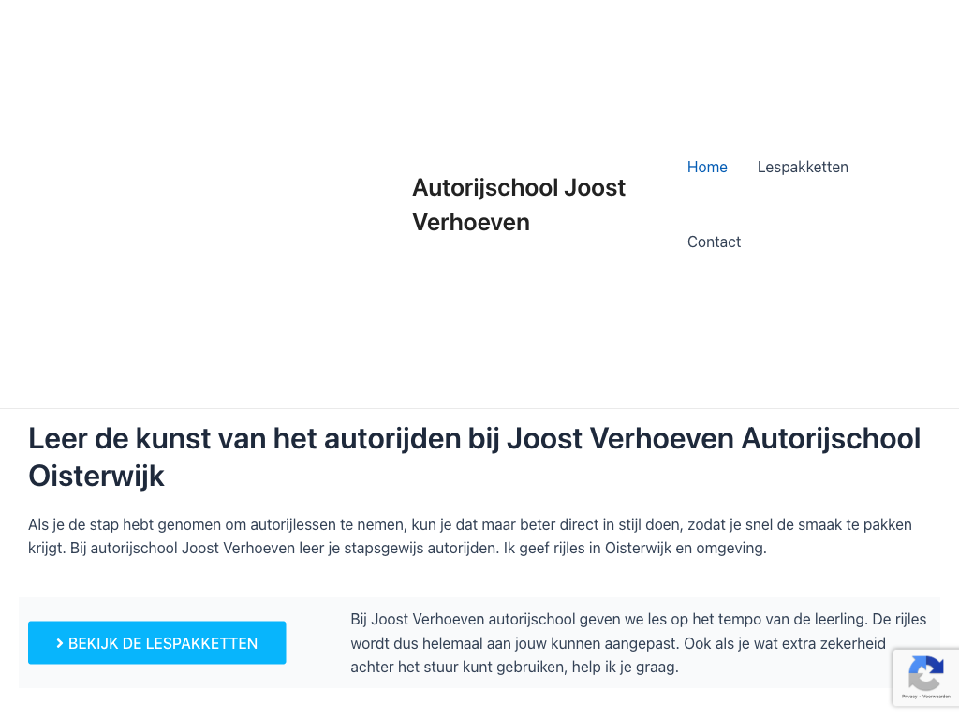The height and width of the screenshot is (719, 959).
Task: Go to the Lespakketten page
Action: 803,167
